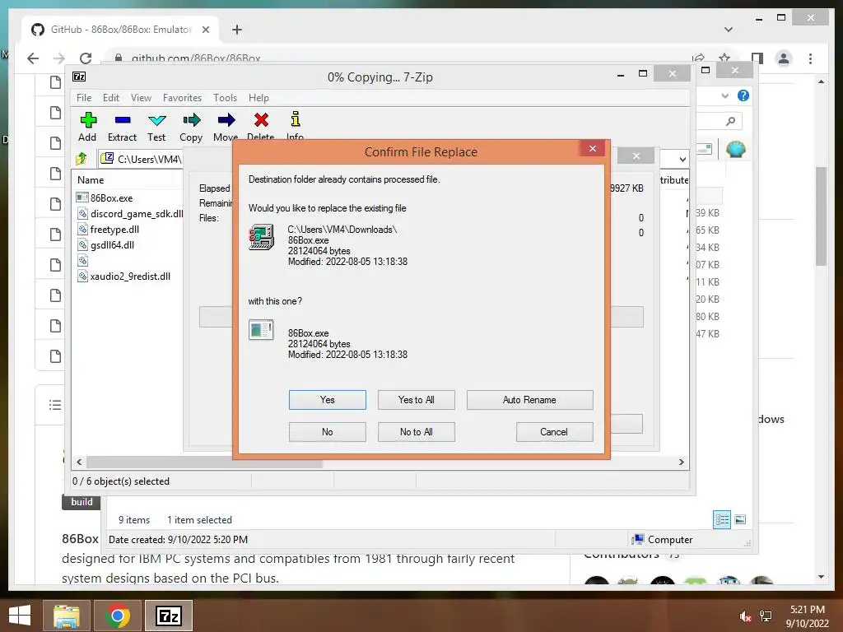Open the Help menu in 7-Zip
This screenshot has width=843, height=632.
258,98
